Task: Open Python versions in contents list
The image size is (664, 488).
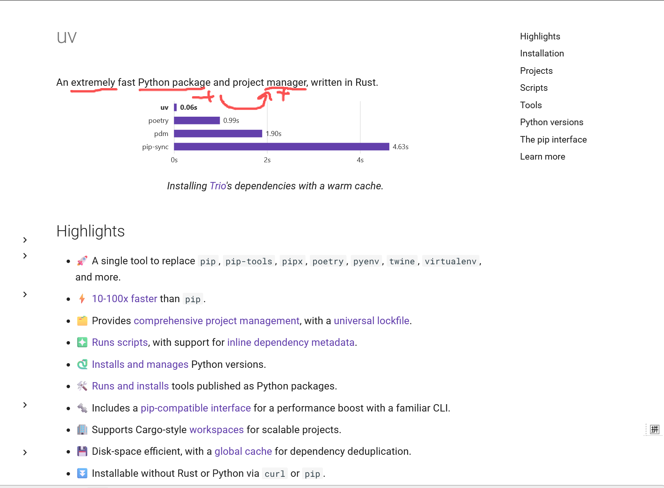Action: pos(552,122)
